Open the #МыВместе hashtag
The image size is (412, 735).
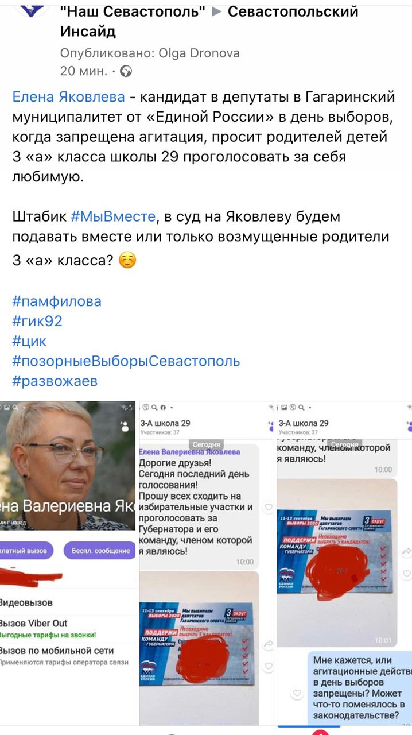tap(113, 217)
